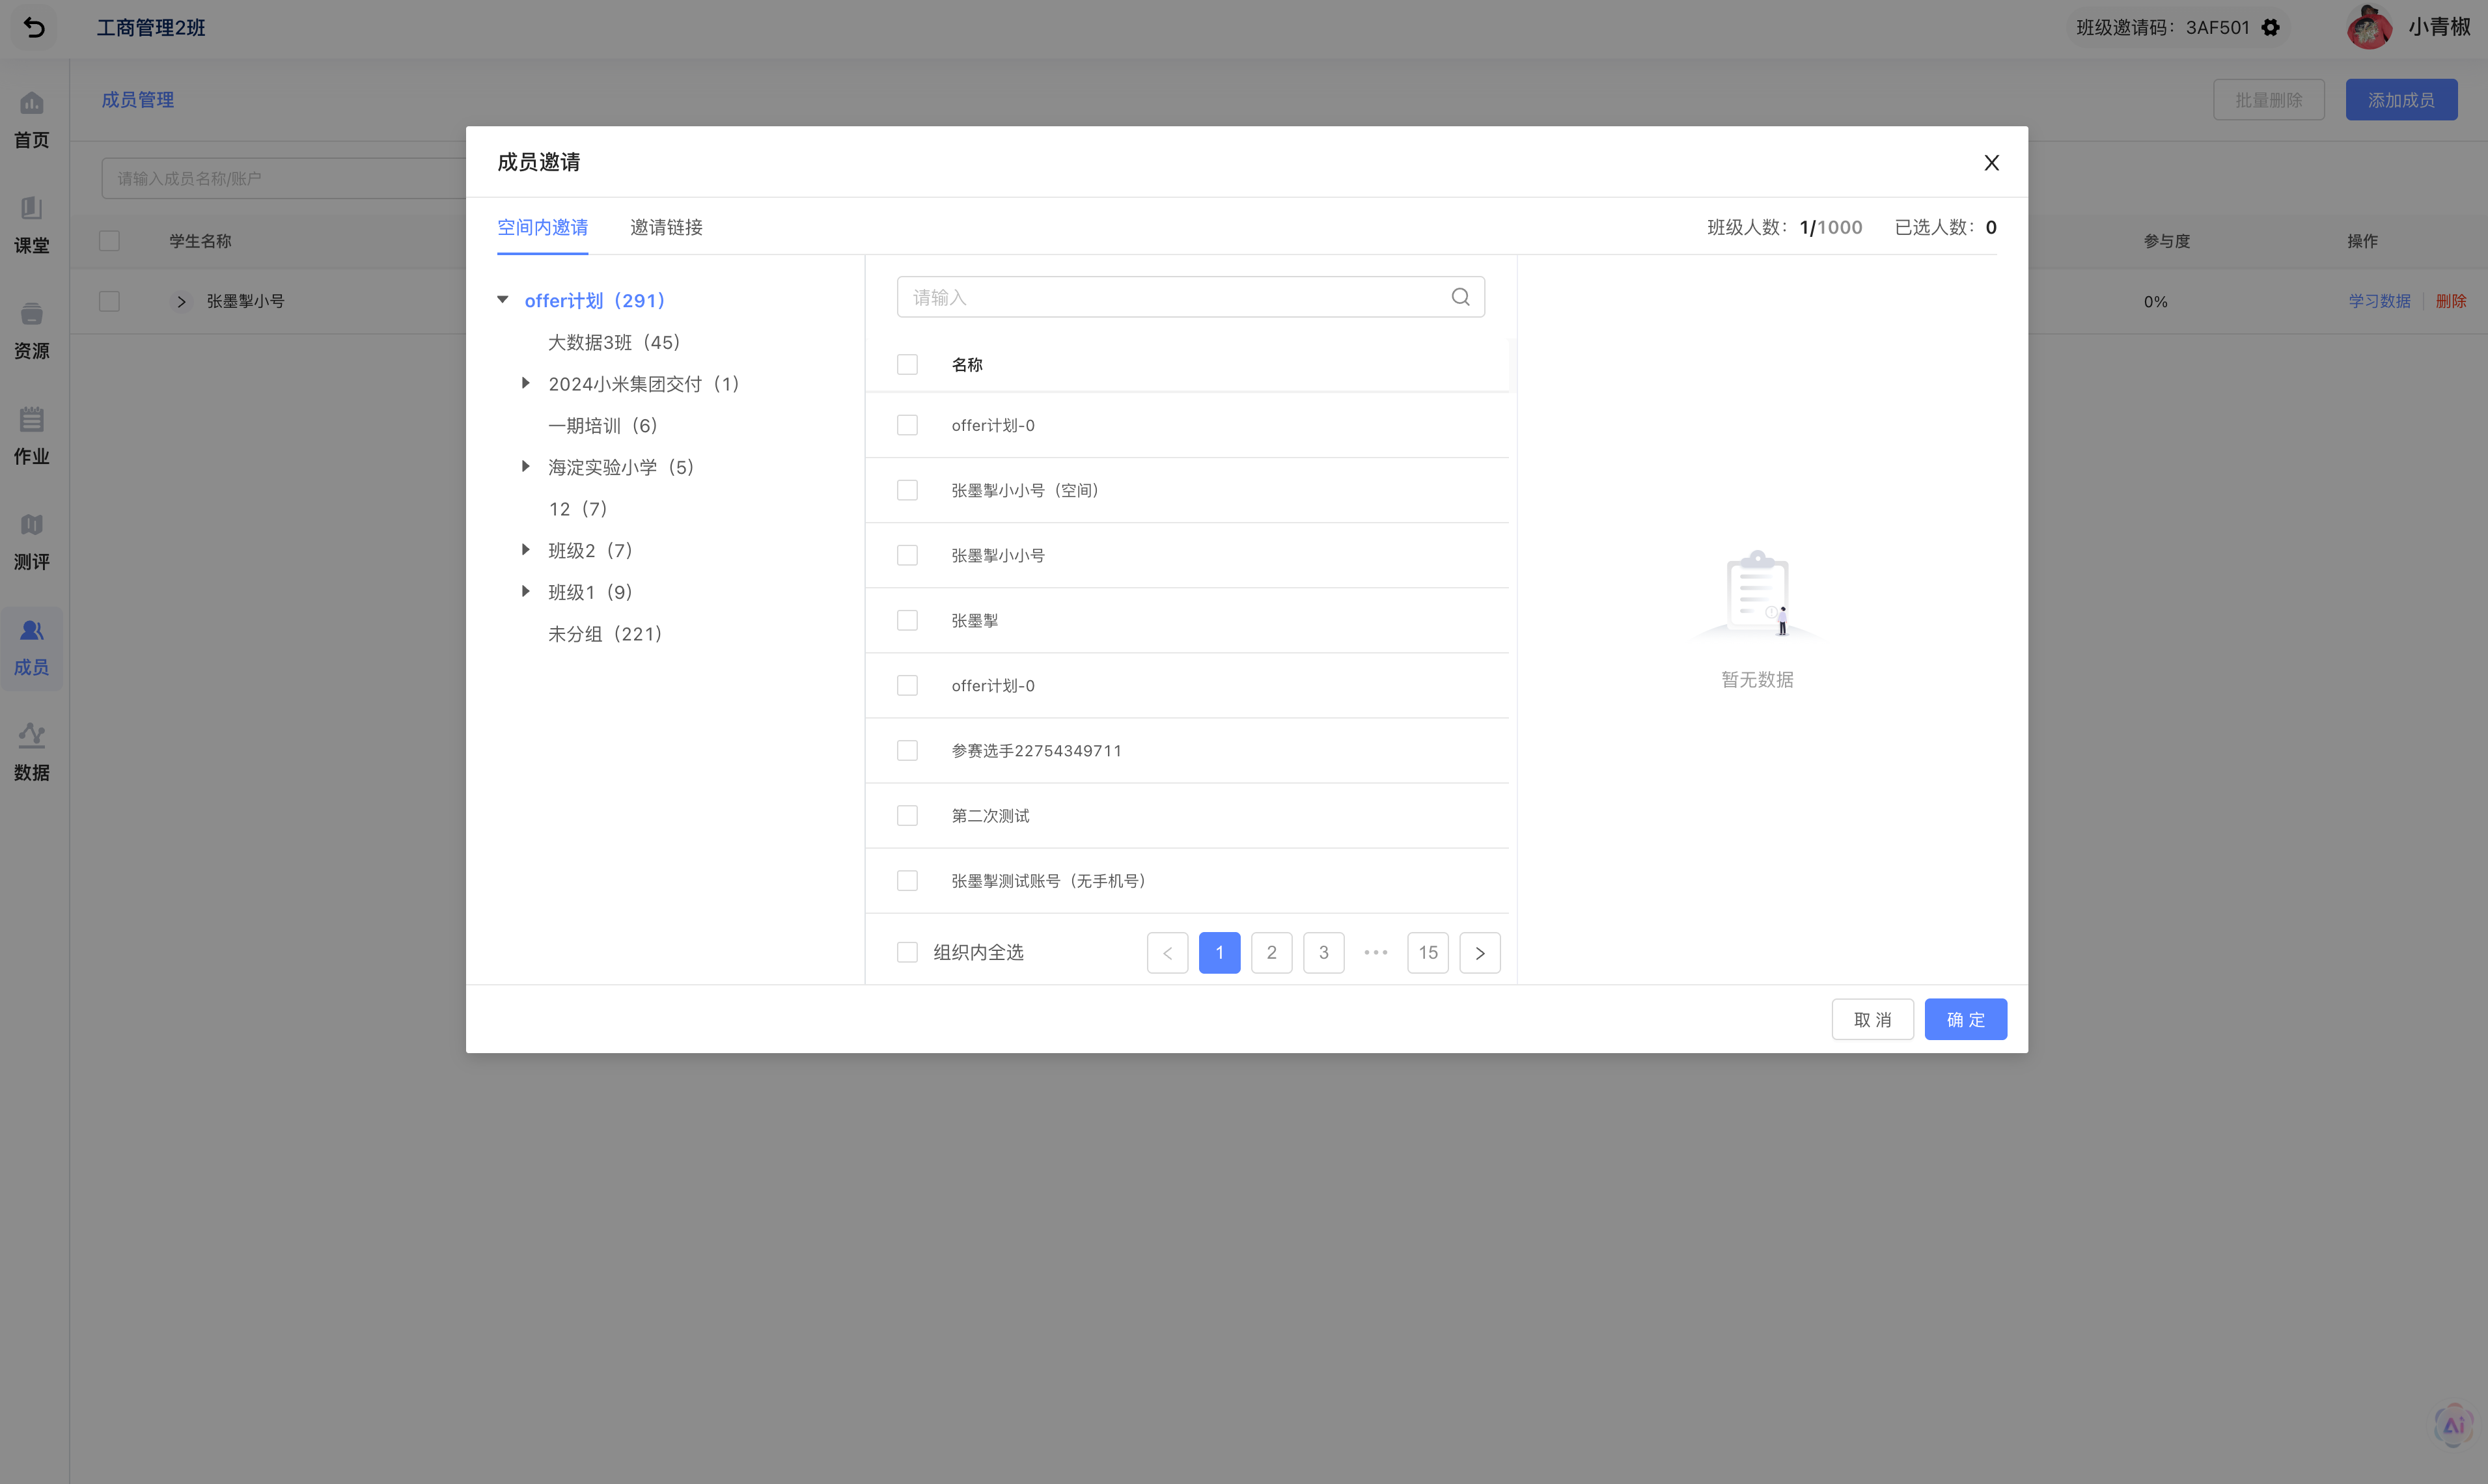Open the class invite code settings gear
Viewport: 2488px width, 1484px height.
(2271, 27)
